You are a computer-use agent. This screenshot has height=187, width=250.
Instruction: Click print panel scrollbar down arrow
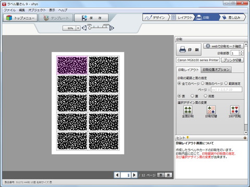coord(246,133)
